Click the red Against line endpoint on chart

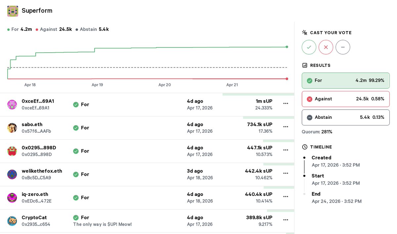[x=287, y=79]
